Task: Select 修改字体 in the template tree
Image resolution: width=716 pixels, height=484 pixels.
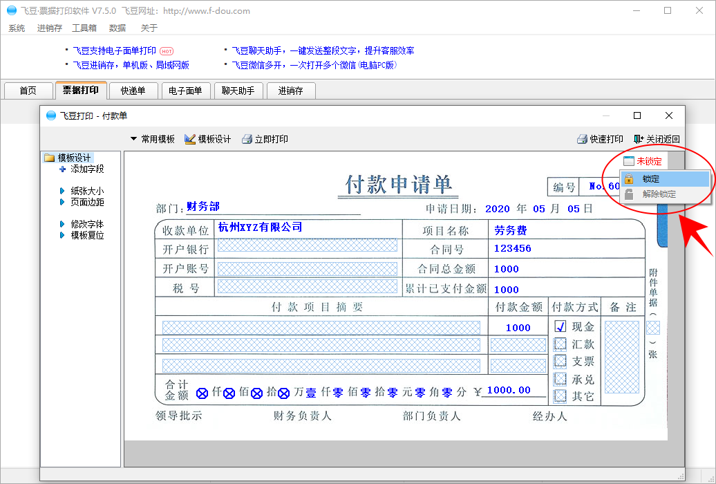Action: point(87,224)
